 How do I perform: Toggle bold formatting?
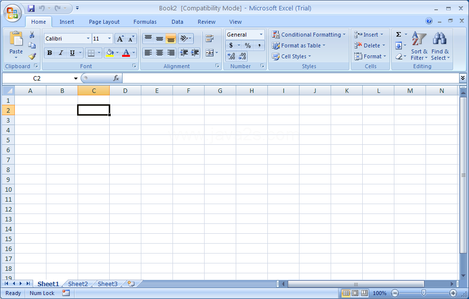[49, 52]
